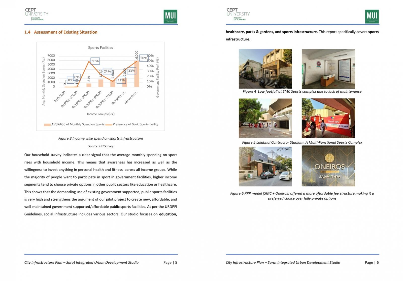The width and height of the screenshot is (403, 281).
Task: Select caption 'Figure 3 Income wise spend on sports infrastructure'
Action: (x=101, y=138)
